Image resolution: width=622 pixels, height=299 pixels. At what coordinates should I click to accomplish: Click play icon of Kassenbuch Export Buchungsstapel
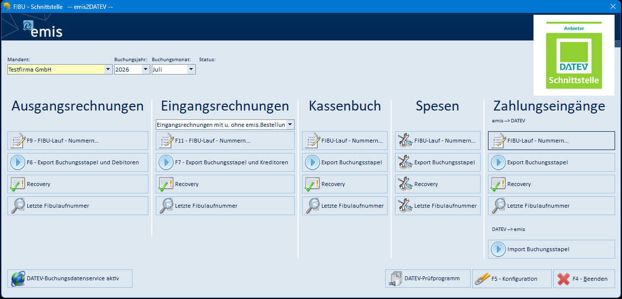[x=312, y=162]
